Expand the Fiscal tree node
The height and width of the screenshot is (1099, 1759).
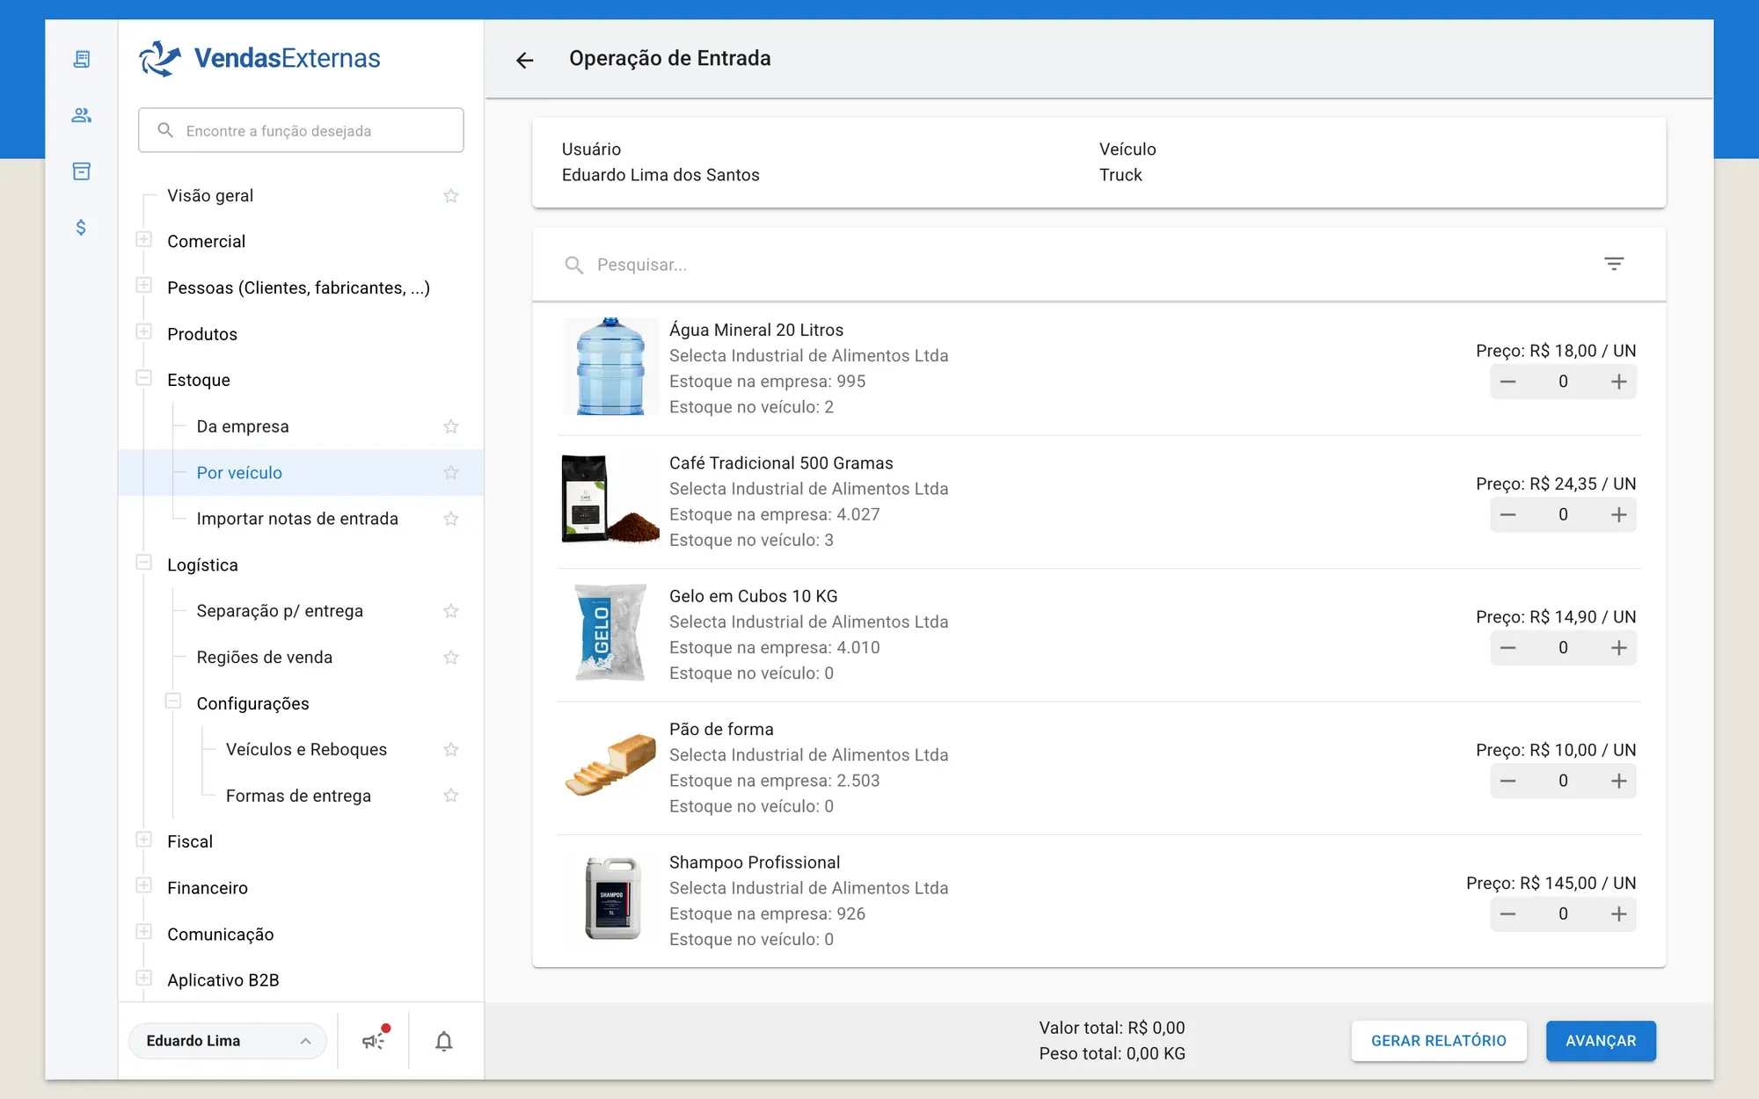[x=144, y=840]
